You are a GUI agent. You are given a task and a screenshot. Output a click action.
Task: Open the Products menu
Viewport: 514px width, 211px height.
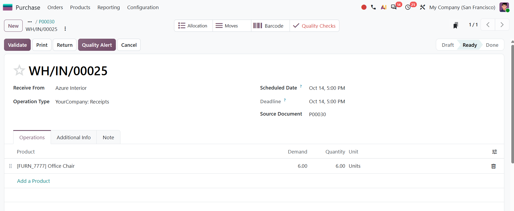point(80,7)
